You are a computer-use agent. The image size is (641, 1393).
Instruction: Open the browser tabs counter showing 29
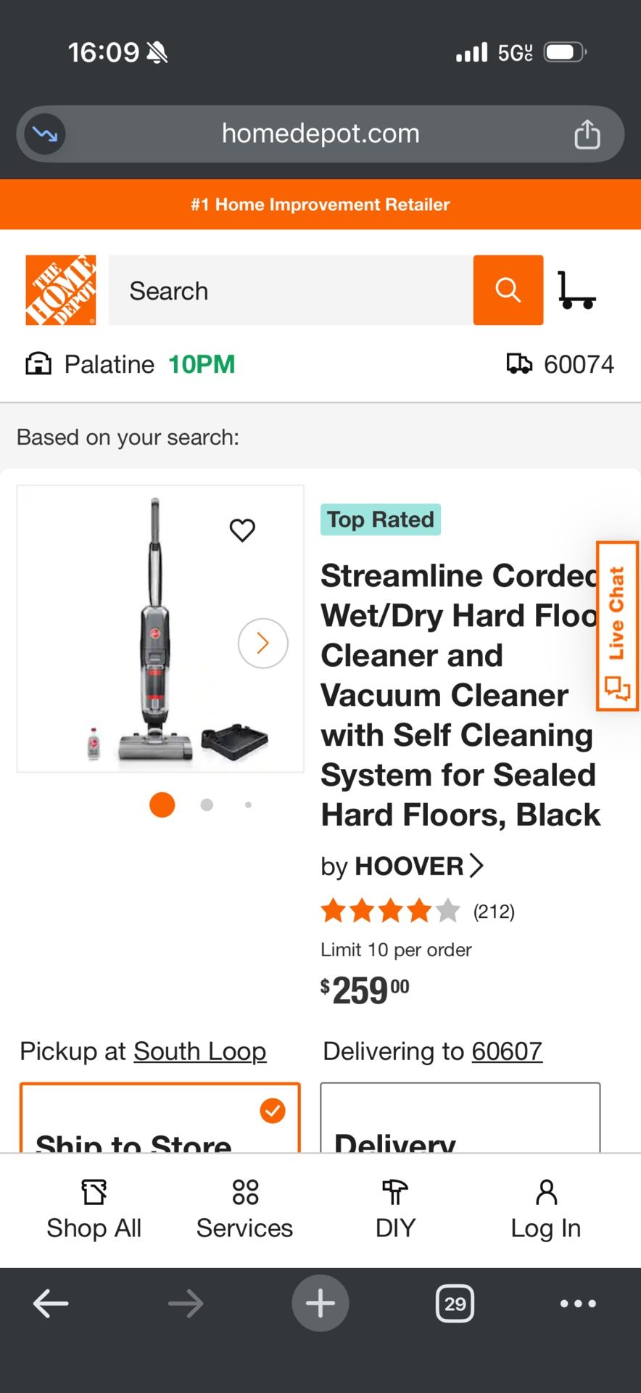[455, 1304]
